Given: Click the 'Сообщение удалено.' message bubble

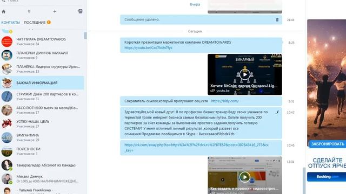Looking at the screenshot, I should coord(201,19).
